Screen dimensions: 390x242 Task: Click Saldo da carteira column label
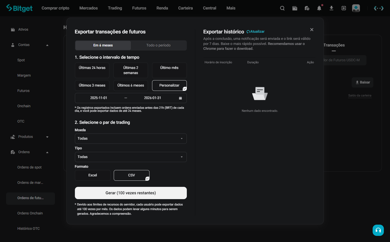click(360, 95)
